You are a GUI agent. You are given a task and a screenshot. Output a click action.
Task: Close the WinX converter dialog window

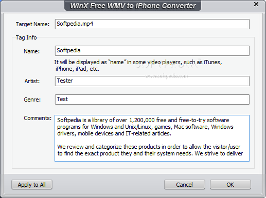pyautogui.click(x=256, y=4)
